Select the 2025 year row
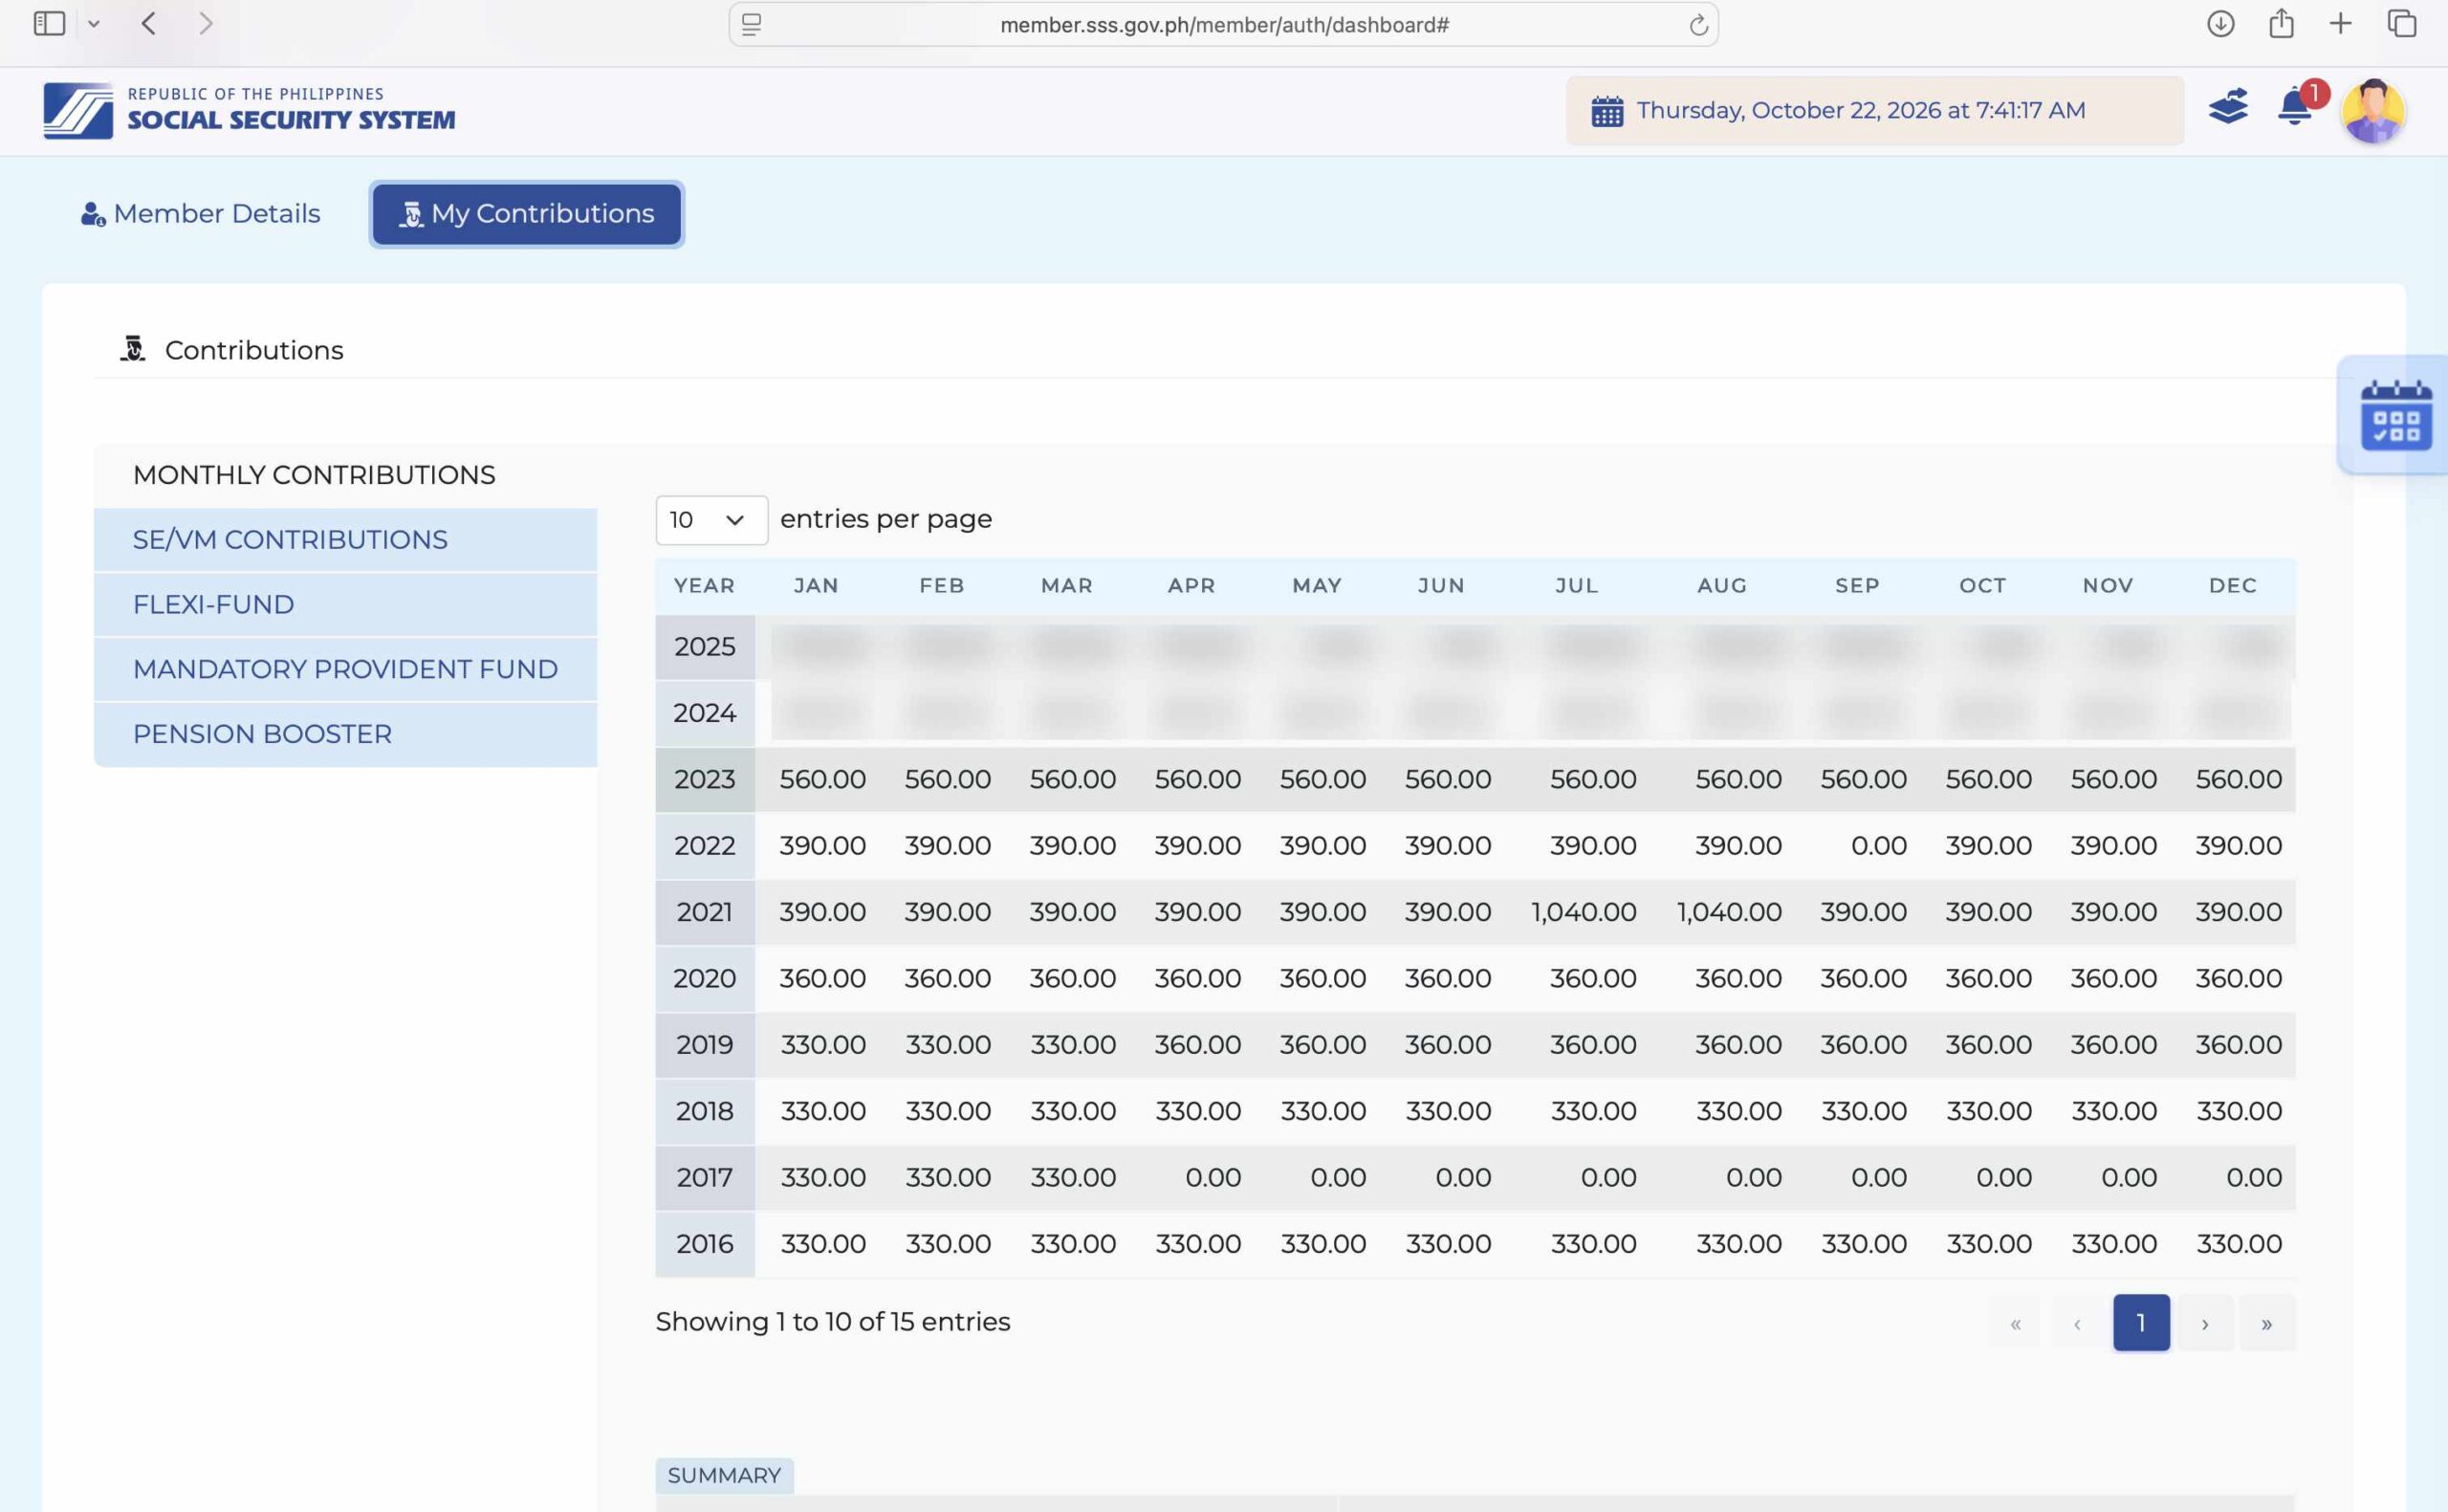Image resolution: width=2448 pixels, height=1512 pixels. 1475,647
